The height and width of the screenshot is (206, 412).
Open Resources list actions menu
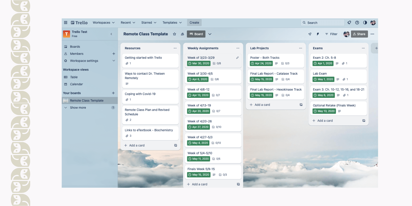pyautogui.click(x=175, y=48)
